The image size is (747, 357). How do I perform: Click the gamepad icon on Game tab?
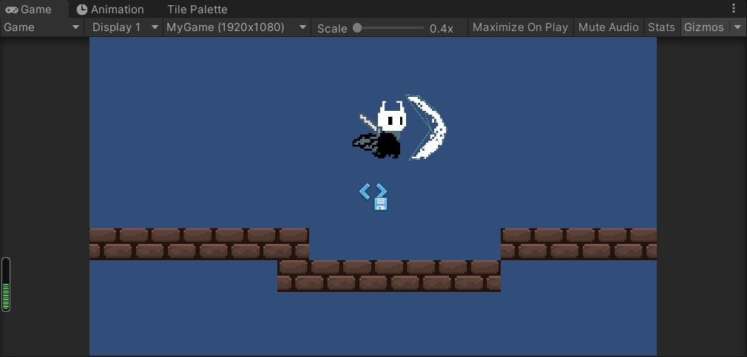click(x=12, y=10)
